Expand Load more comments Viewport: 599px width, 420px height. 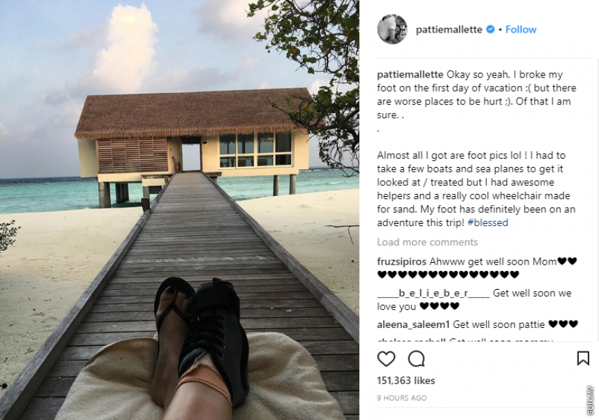[427, 242]
